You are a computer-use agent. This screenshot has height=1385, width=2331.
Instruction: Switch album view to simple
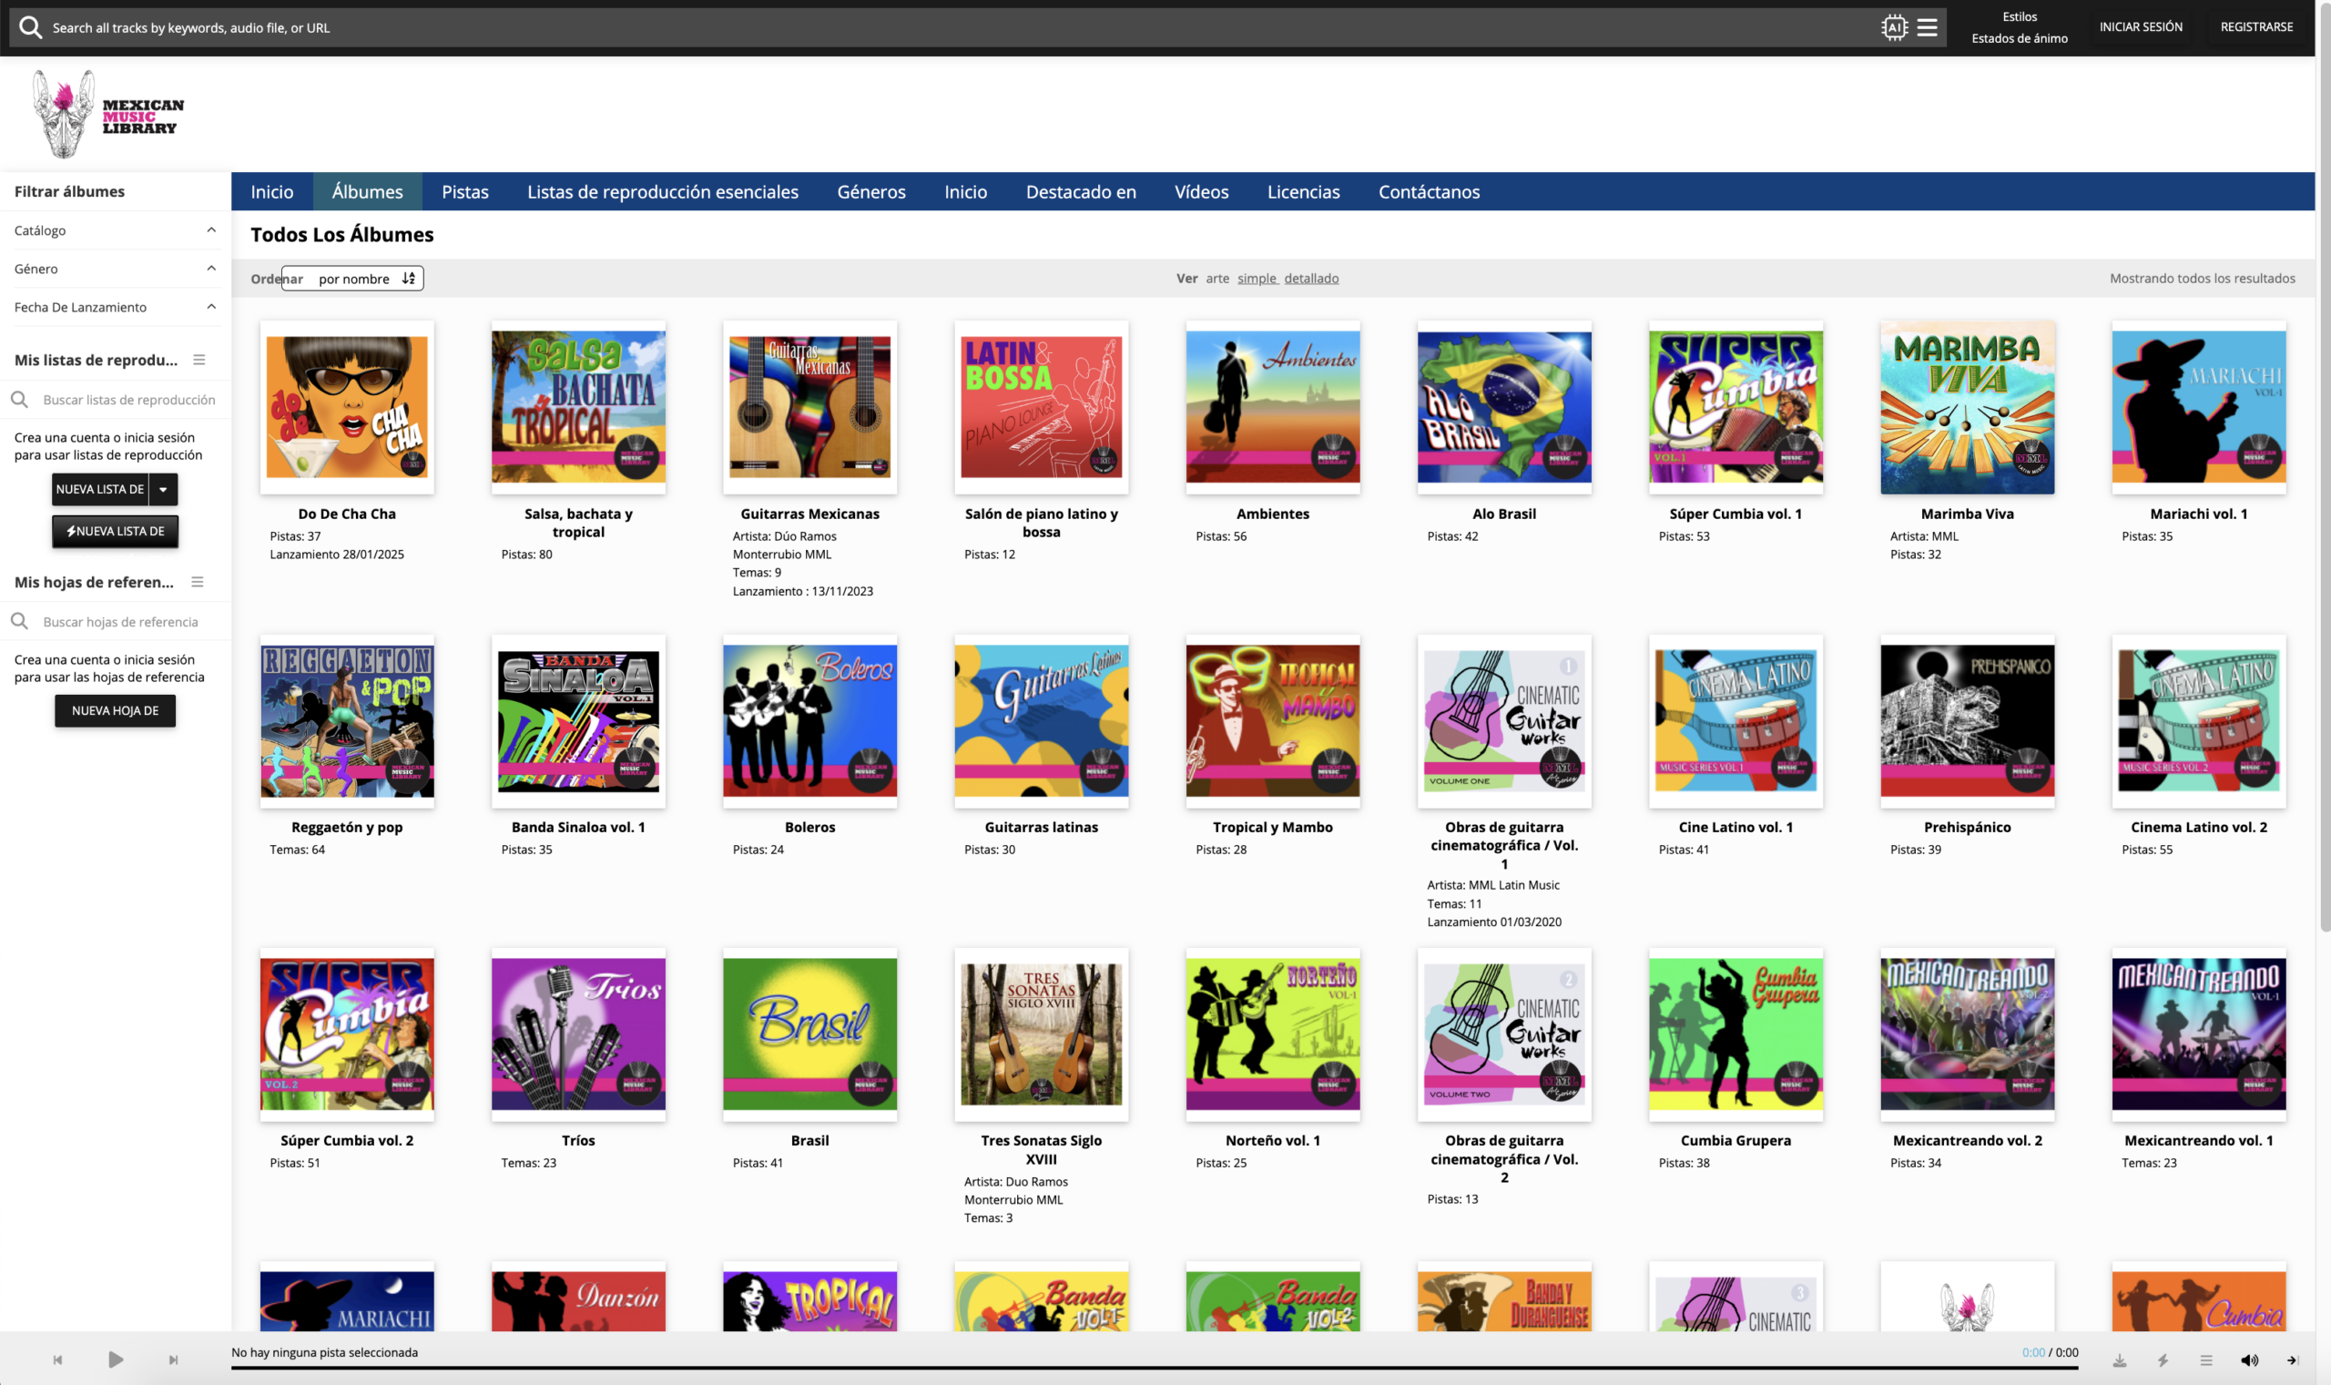click(x=1256, y=277)
